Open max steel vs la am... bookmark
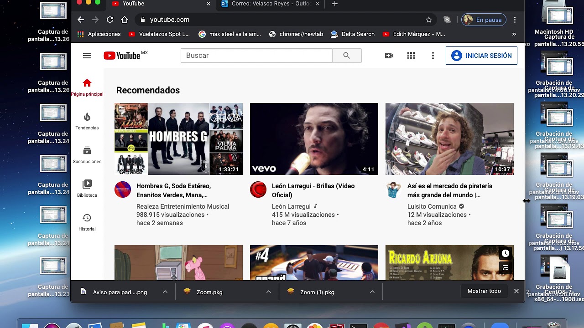 coord(230,34)
